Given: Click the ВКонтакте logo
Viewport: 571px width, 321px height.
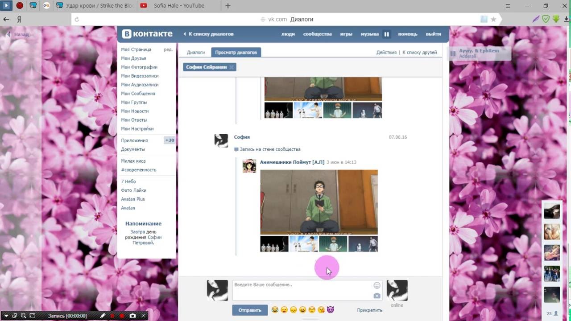Looking at the screenshot, I should pos(147,34).
